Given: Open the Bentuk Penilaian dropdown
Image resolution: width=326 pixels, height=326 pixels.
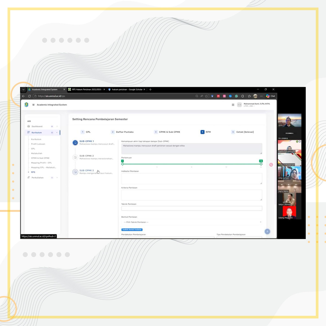Looking at the screenshot, I should [x=192, y=222].
